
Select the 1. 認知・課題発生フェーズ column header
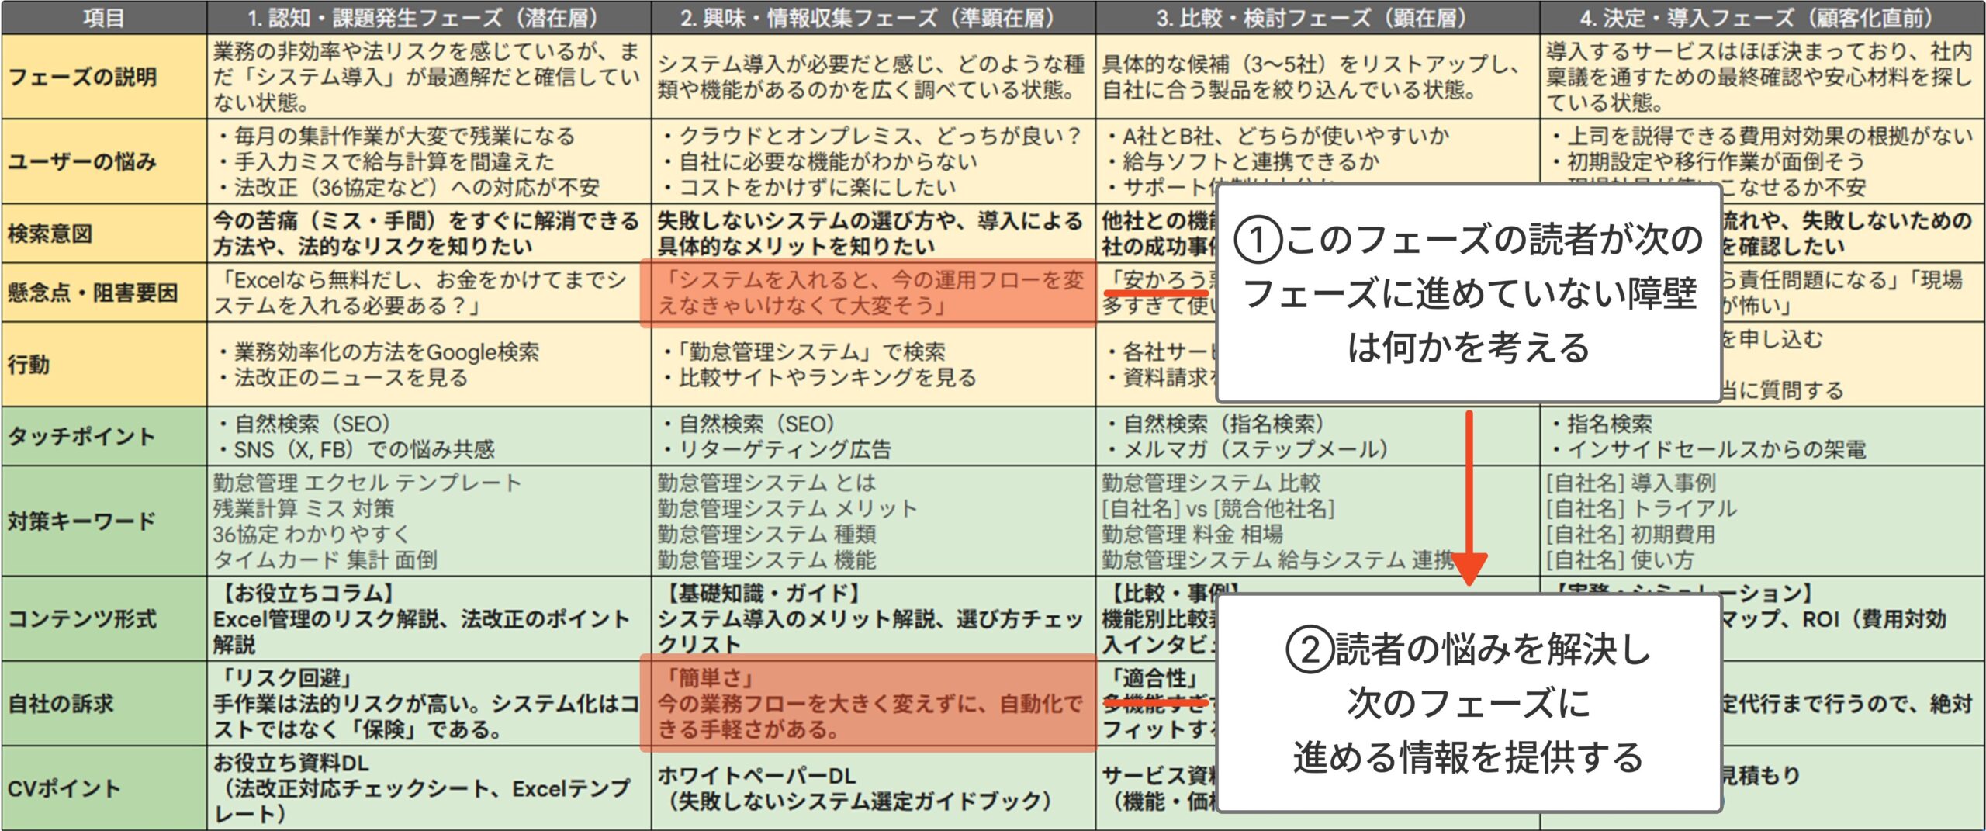428,17
